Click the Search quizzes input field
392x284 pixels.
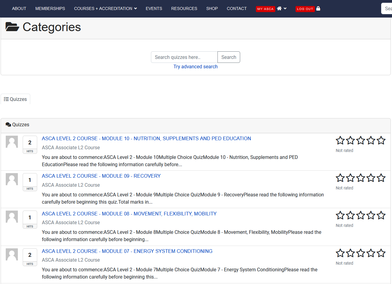184,57
